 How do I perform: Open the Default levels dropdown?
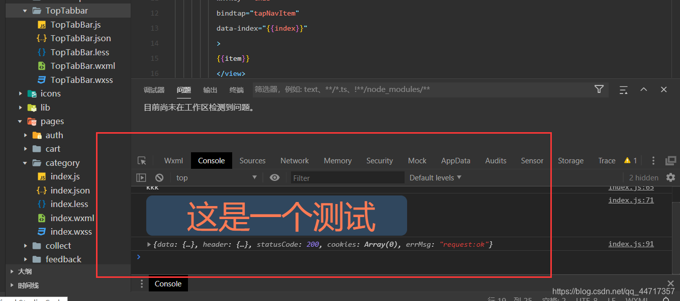point(435,177)
